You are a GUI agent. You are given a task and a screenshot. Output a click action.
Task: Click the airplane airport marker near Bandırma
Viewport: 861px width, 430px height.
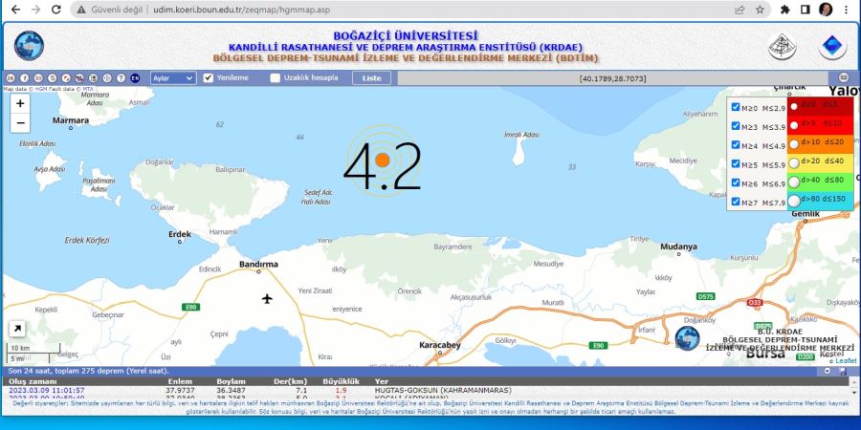pyautogui.click(x=267, y=299)
